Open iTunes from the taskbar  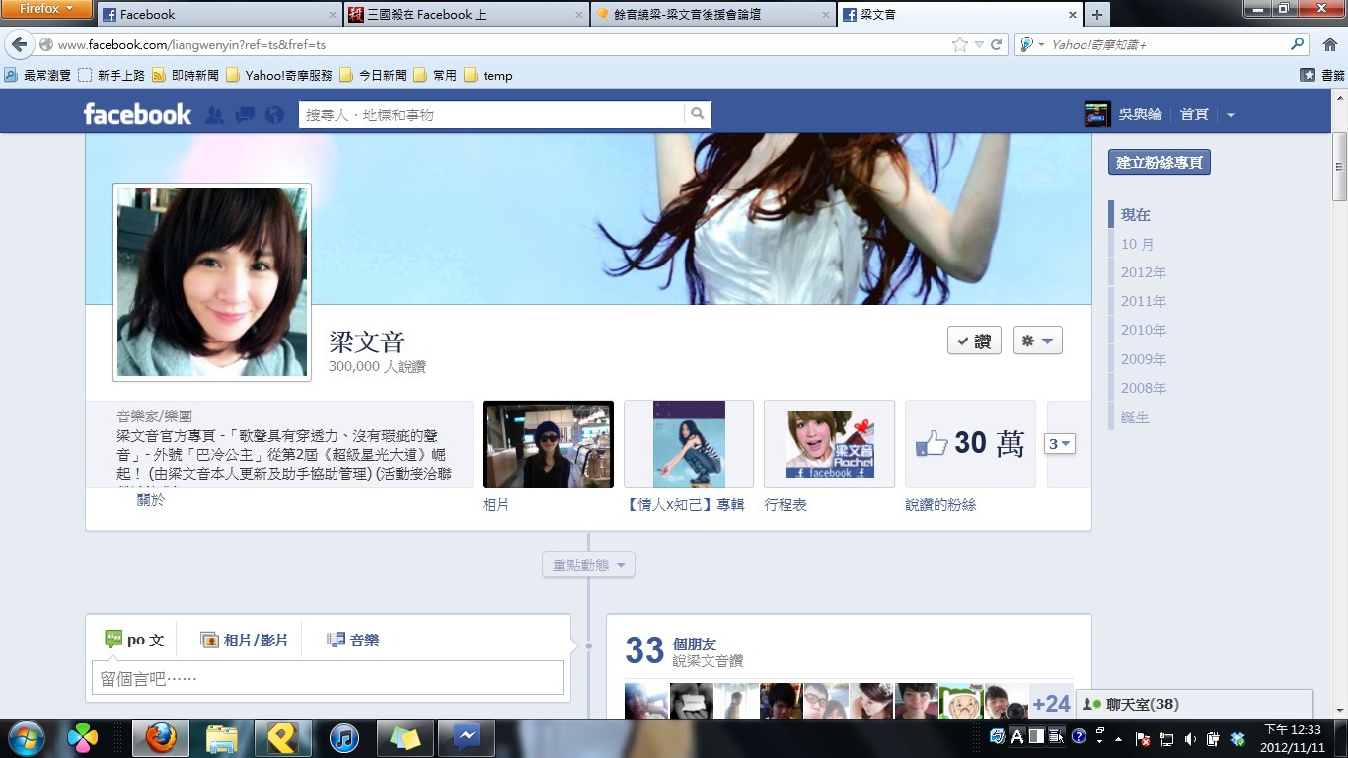click(343, 738)
